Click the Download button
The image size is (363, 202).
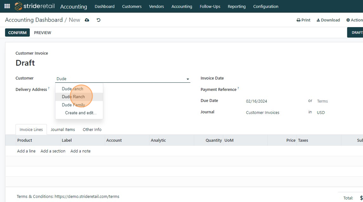pos(328,20)
